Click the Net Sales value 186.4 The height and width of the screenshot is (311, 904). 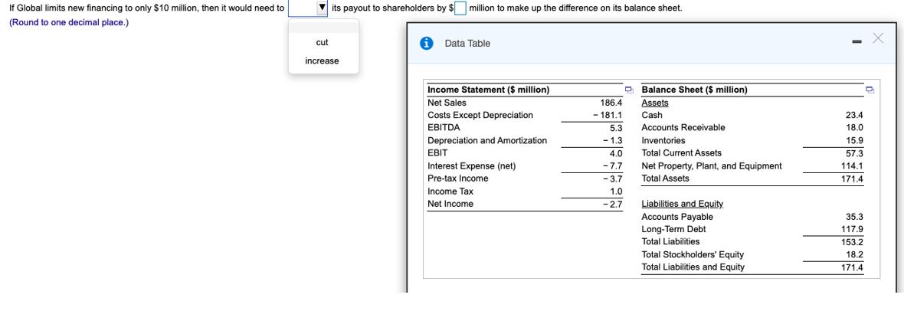(611, 103)
